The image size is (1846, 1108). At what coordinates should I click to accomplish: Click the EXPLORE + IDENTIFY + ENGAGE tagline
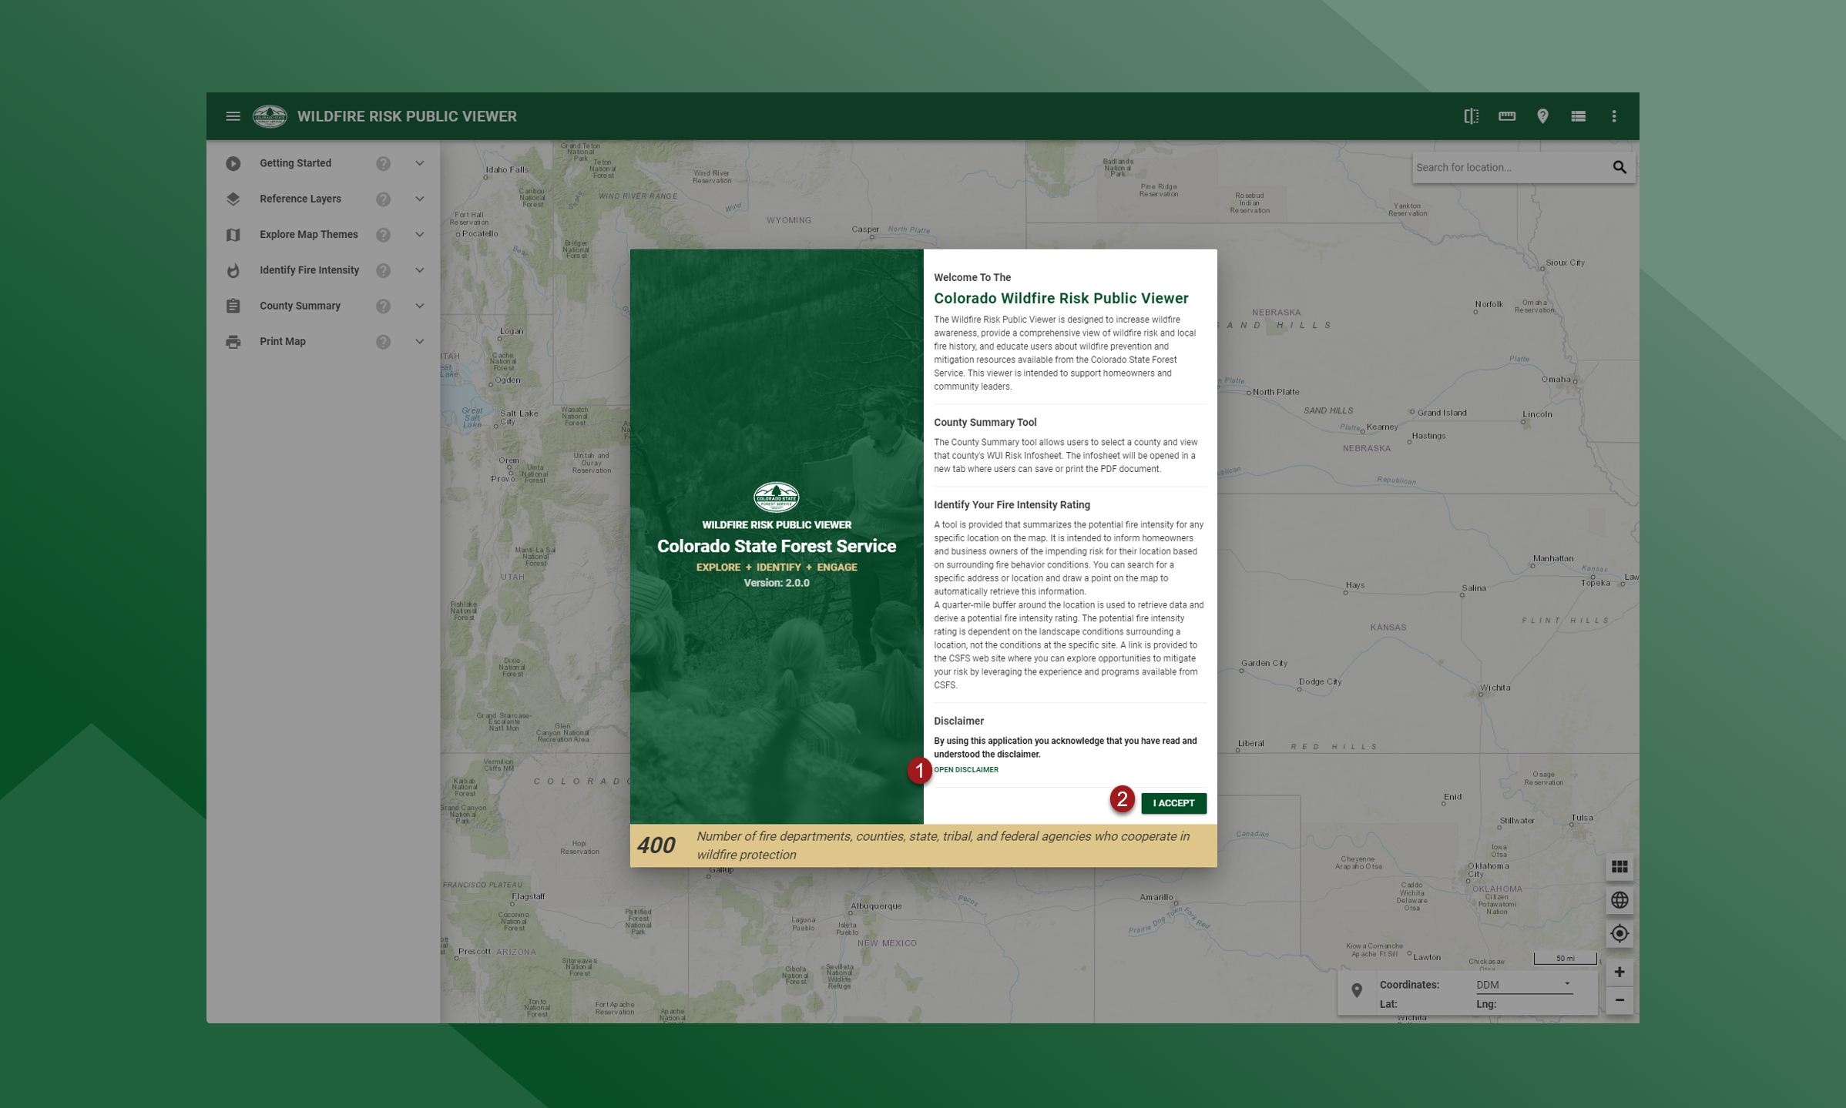point(776,567)
